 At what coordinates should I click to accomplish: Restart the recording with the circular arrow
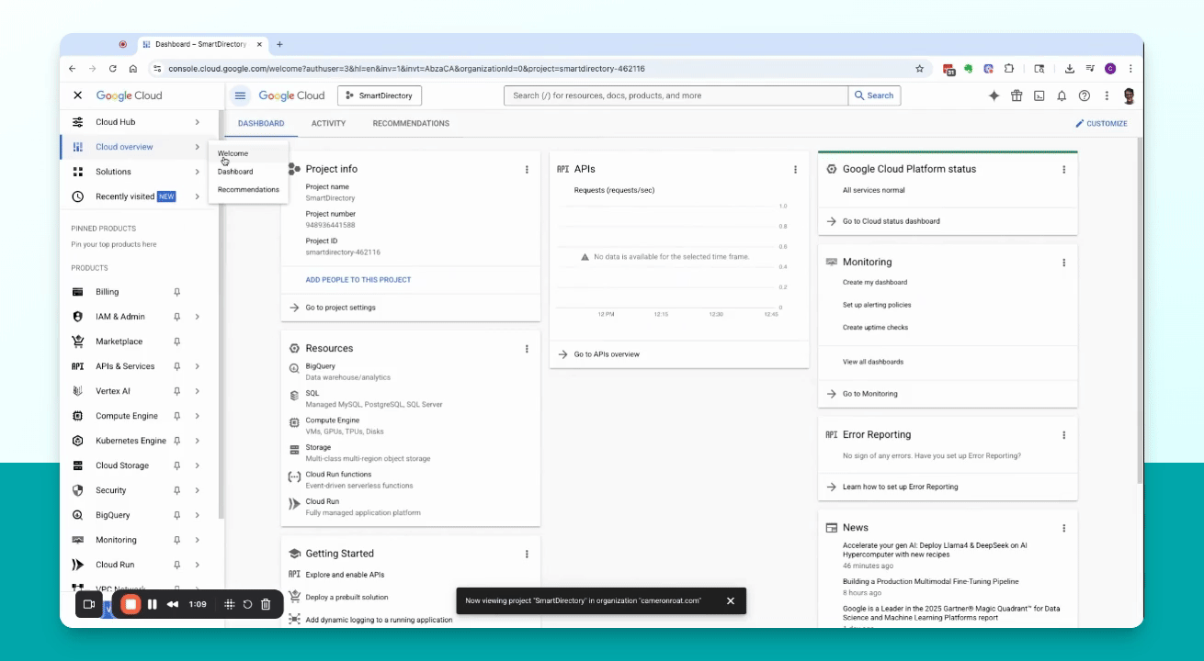247,604
